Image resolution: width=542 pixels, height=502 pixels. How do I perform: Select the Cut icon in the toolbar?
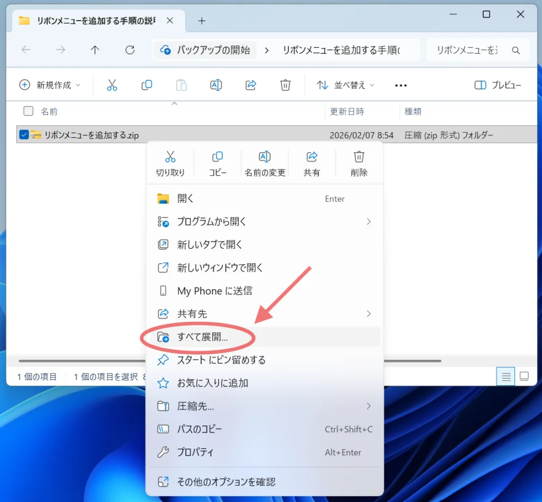coord(112,85)
